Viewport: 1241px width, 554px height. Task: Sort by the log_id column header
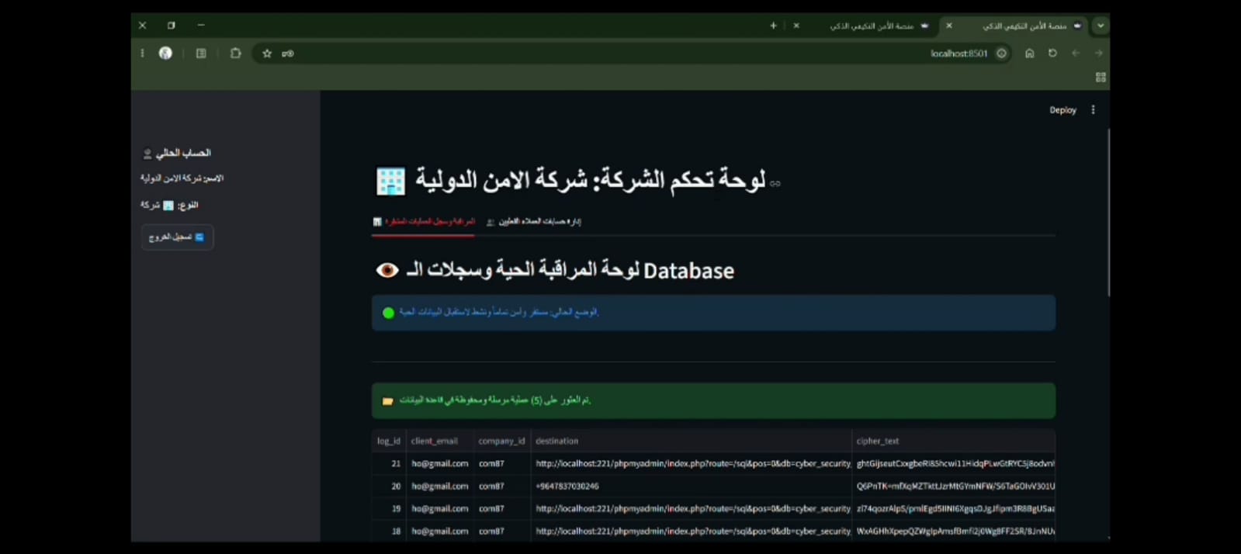[389, 441]
